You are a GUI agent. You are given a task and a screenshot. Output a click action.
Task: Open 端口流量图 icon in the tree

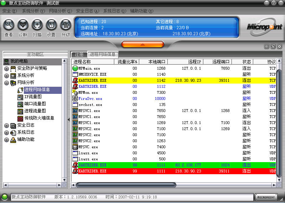click(20, 104)
